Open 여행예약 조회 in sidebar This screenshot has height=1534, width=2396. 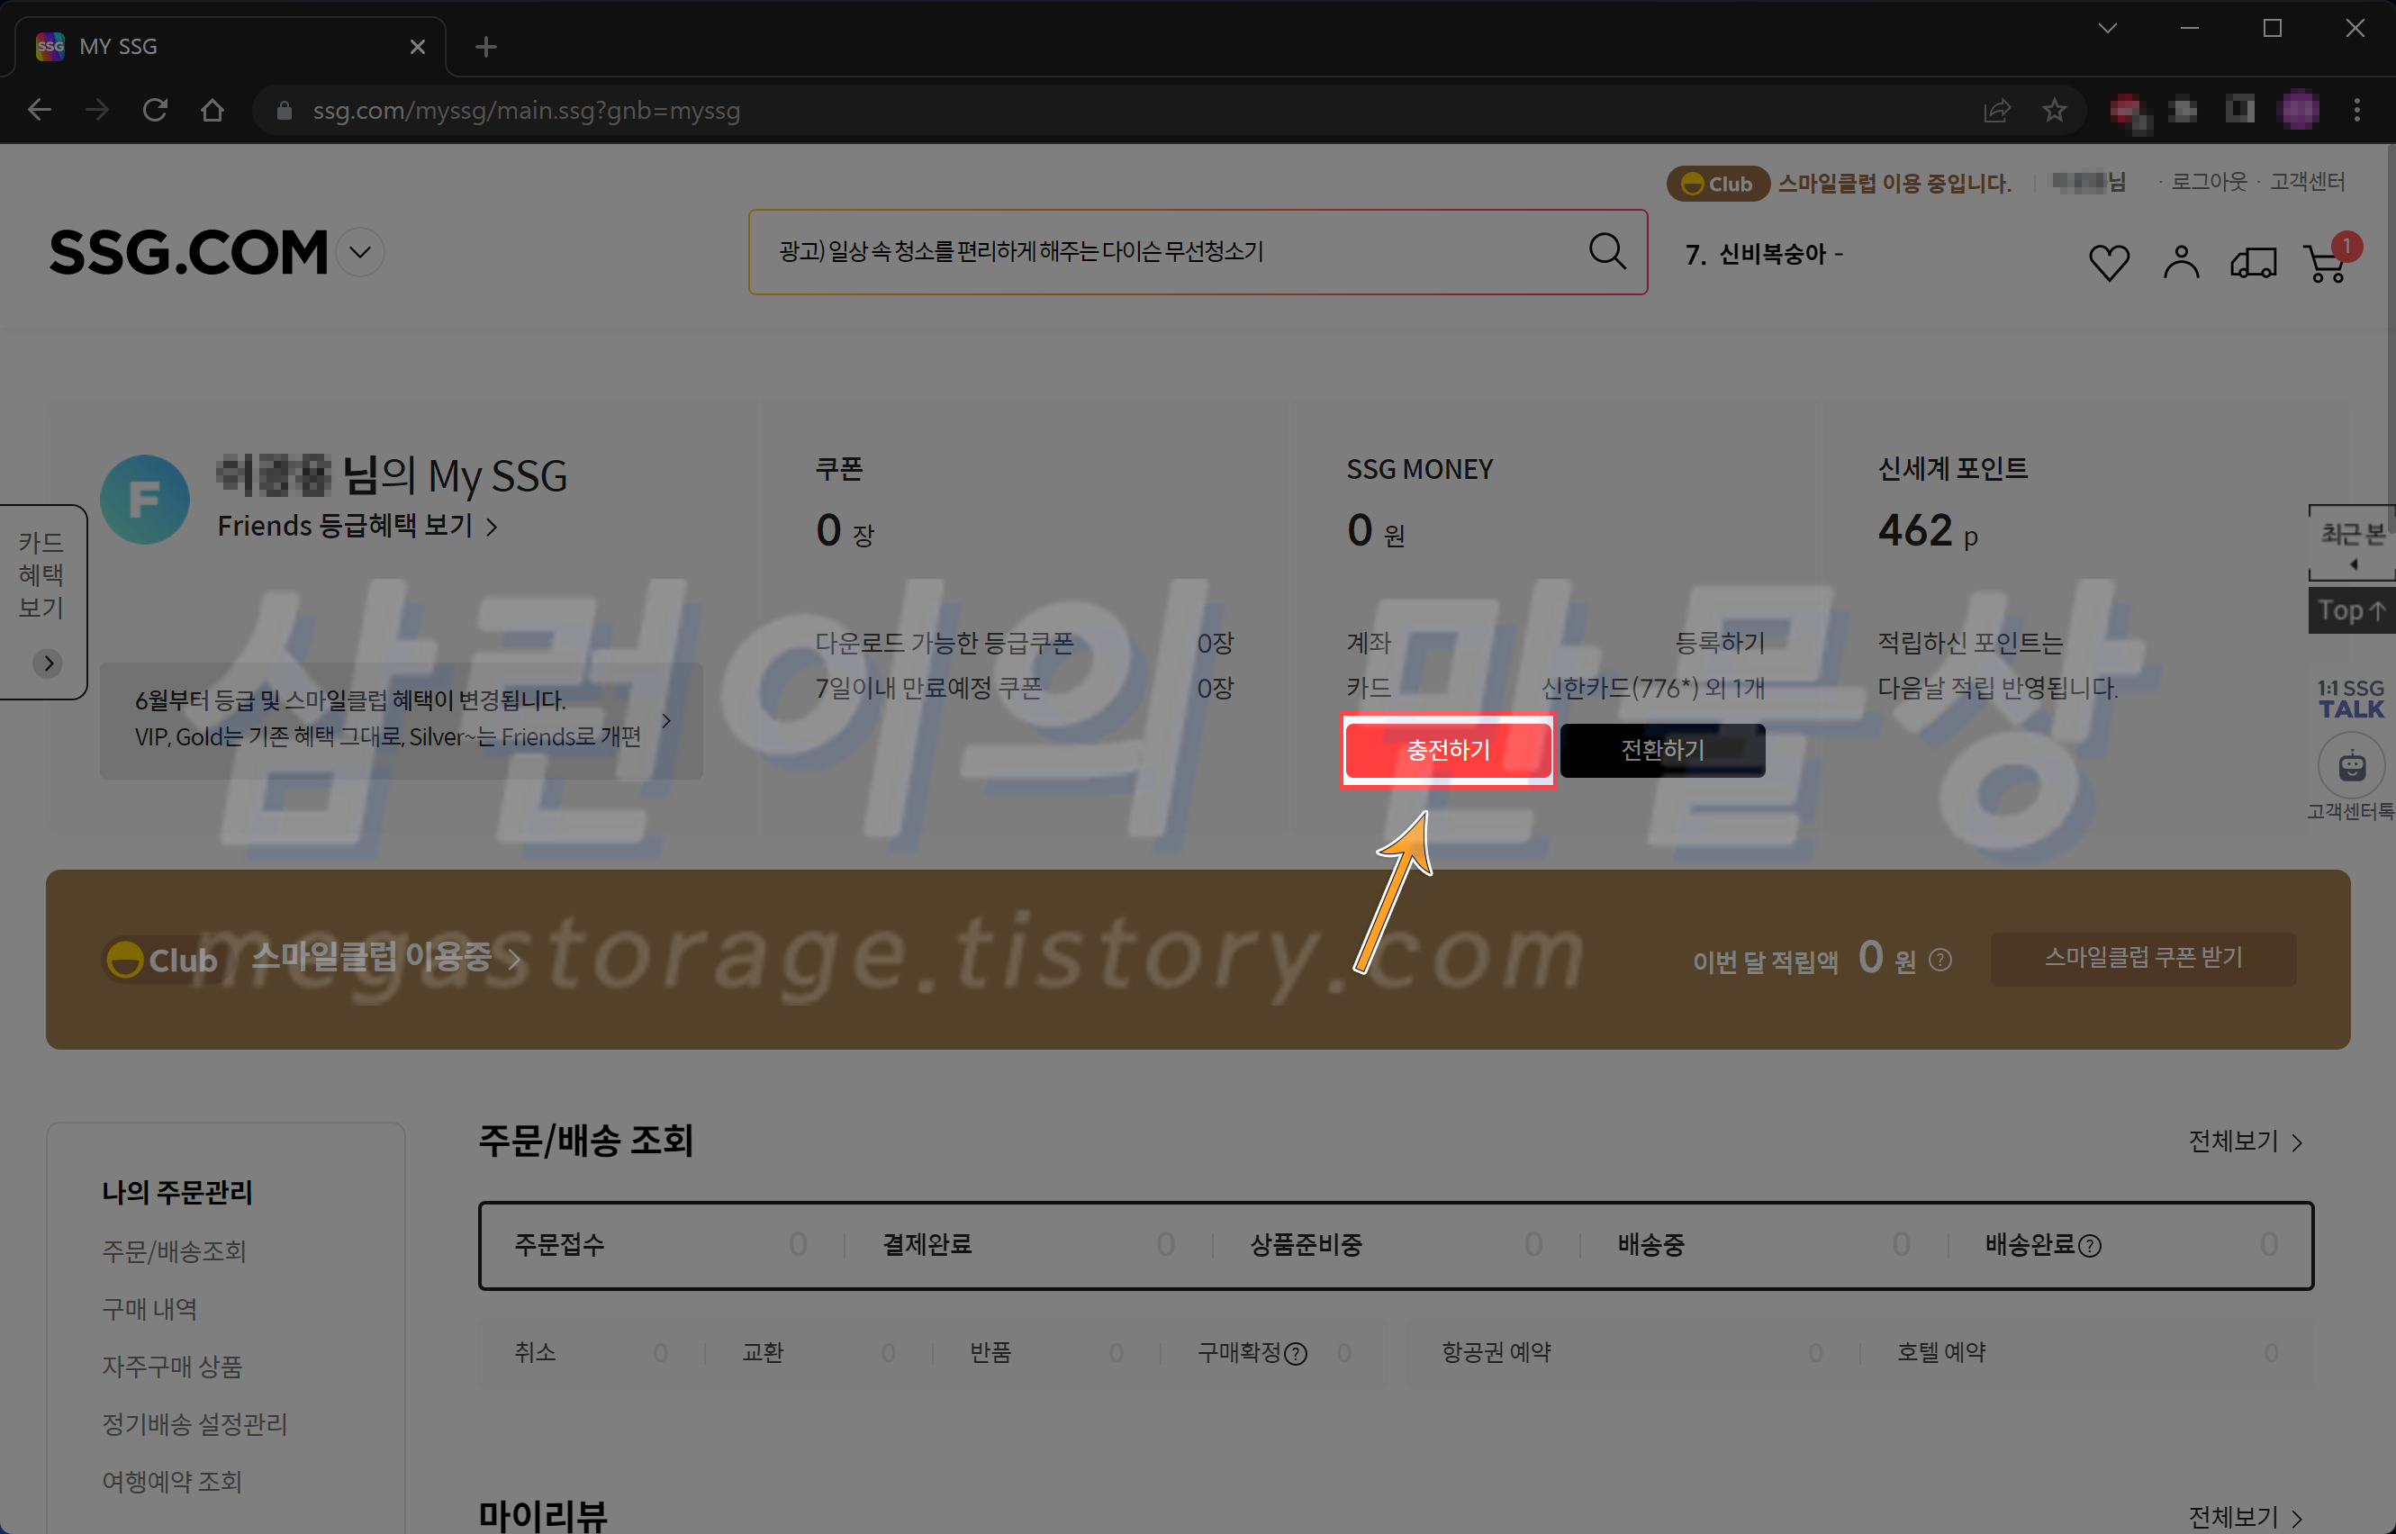[172, 1484]
